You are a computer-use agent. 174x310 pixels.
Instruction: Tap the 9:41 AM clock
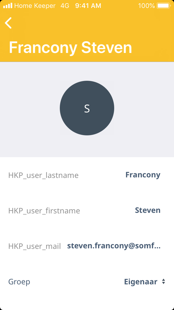[88, 5]
